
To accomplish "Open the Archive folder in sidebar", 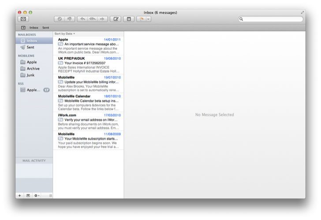I will 34,69.
